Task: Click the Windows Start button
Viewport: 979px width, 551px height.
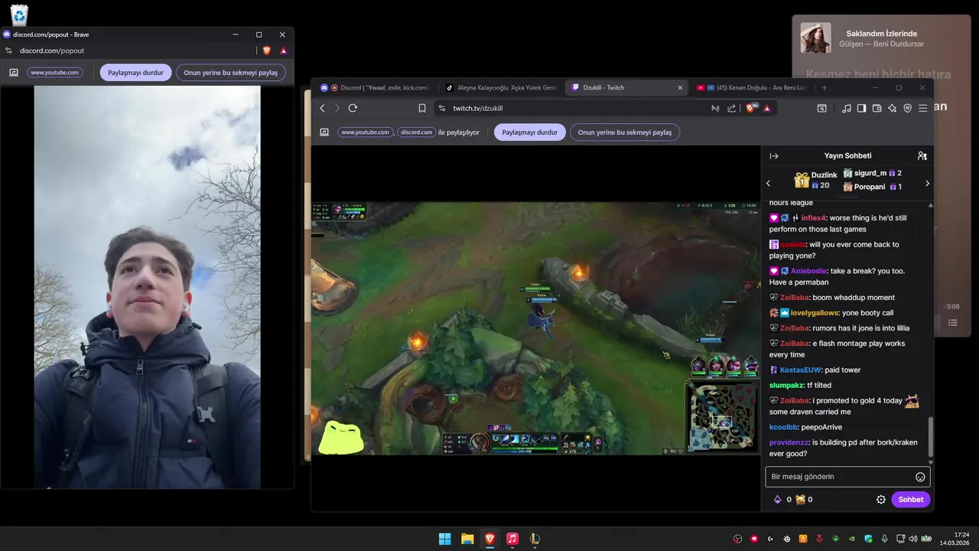Action: click(444, 539)
